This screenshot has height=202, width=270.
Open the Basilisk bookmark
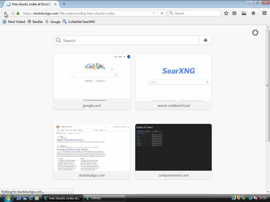35,22
